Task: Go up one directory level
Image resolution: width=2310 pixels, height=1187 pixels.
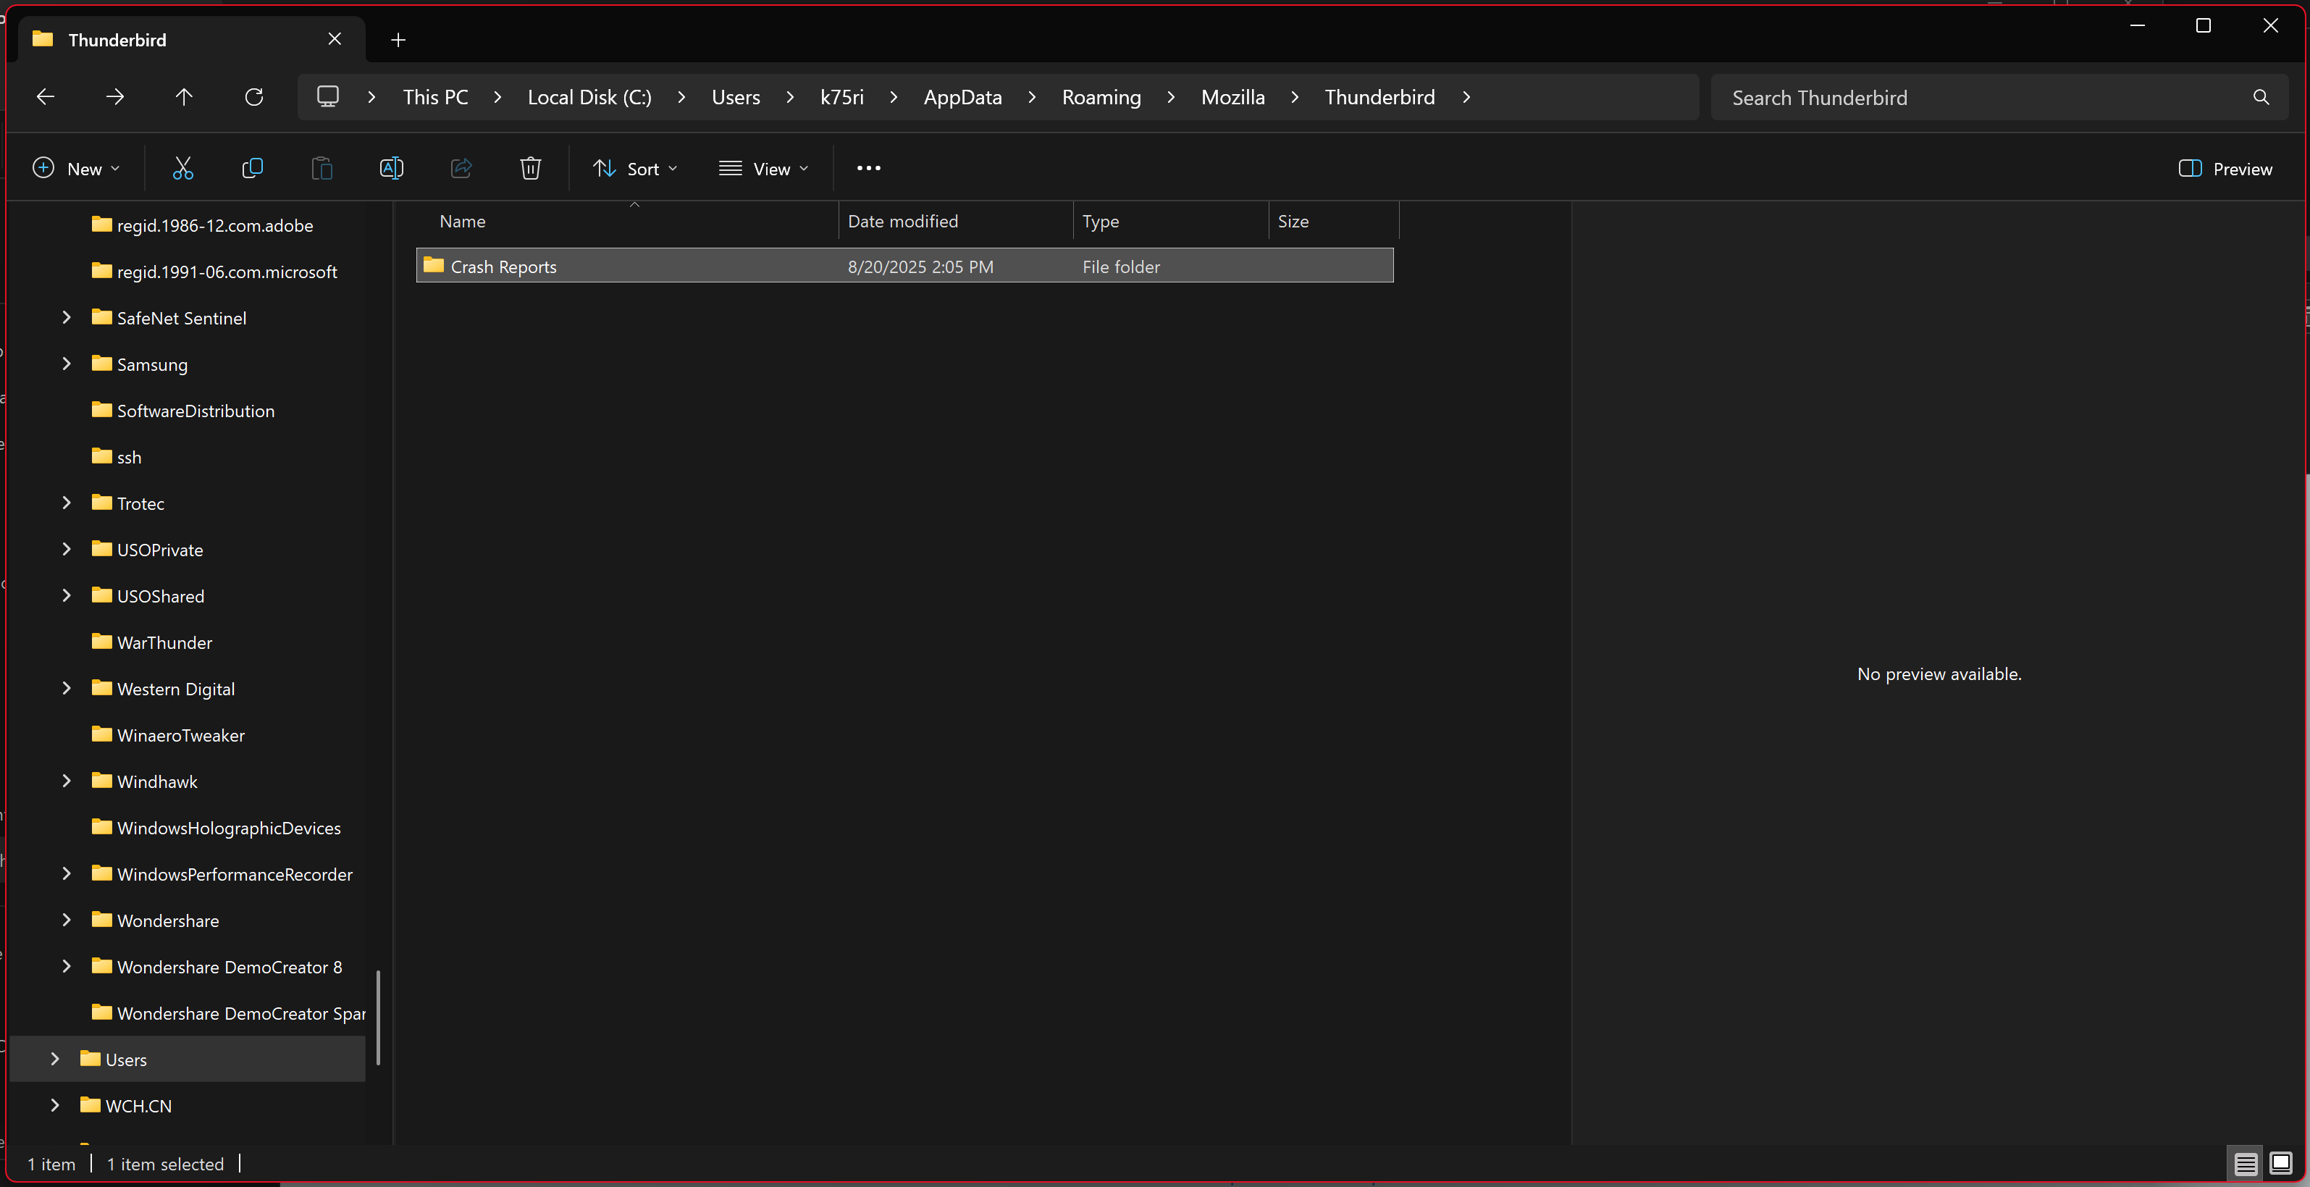Action: pyautogui.click(x=184, y=97)
